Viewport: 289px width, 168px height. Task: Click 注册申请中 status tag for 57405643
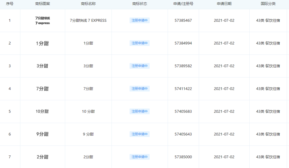tap(139, 134)
